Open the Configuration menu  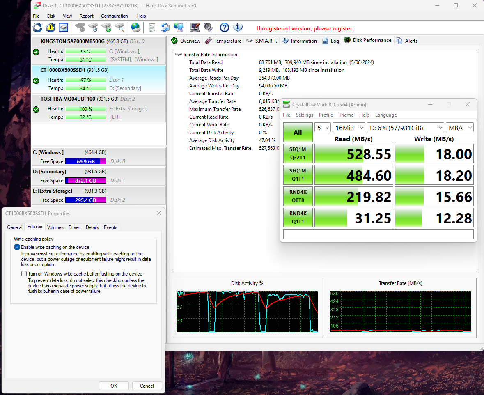115,16
